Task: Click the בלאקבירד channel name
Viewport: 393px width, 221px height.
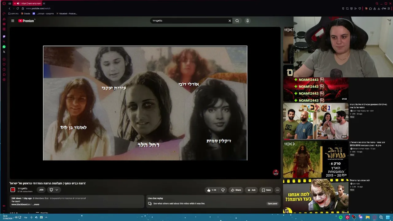Action: click(x=22, y=188)
